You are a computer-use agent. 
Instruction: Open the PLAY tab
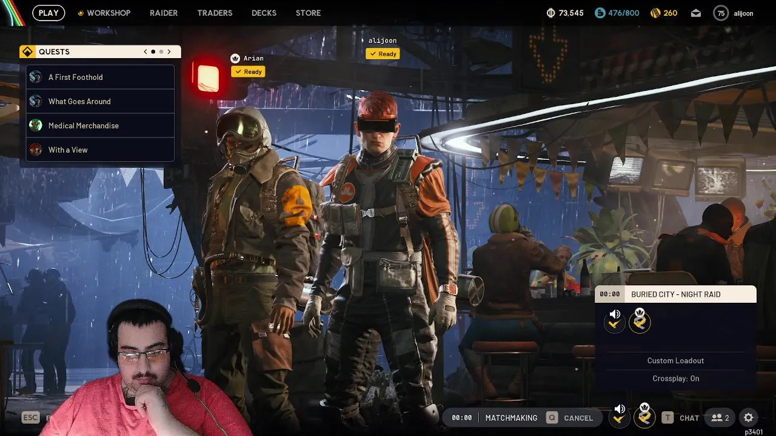tap(48, 13)
